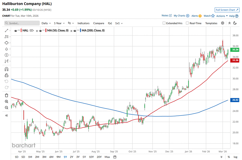Screen dimensions: 242x160
Task: Click the Full Screen Chart button
Action: [227, 10]
